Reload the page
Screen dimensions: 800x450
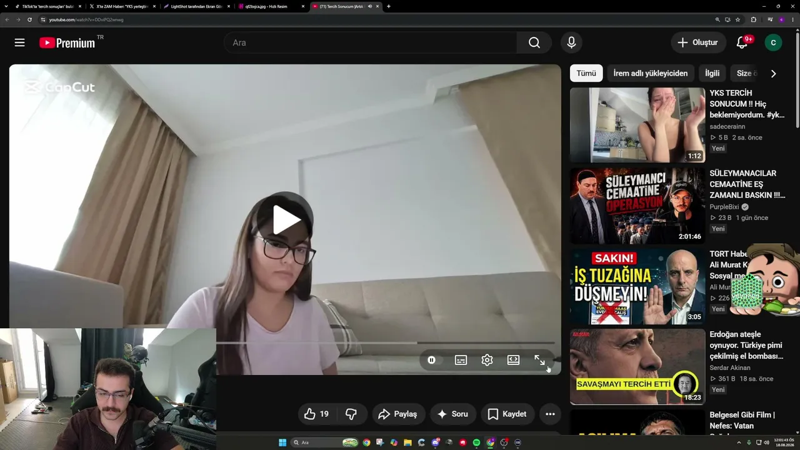[x=29, y=19]
